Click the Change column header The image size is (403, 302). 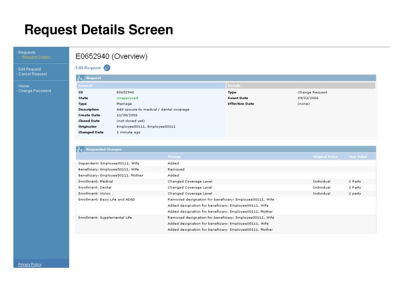(x=174, y=157)
